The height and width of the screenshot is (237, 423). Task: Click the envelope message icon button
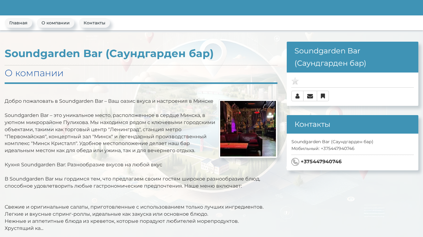pos(310,96)
